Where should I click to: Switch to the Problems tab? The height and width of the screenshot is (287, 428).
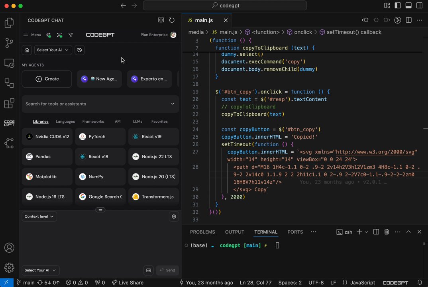click(202, 232)
